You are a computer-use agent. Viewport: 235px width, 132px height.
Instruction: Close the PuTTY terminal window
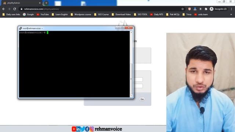(x=129, y=28)
